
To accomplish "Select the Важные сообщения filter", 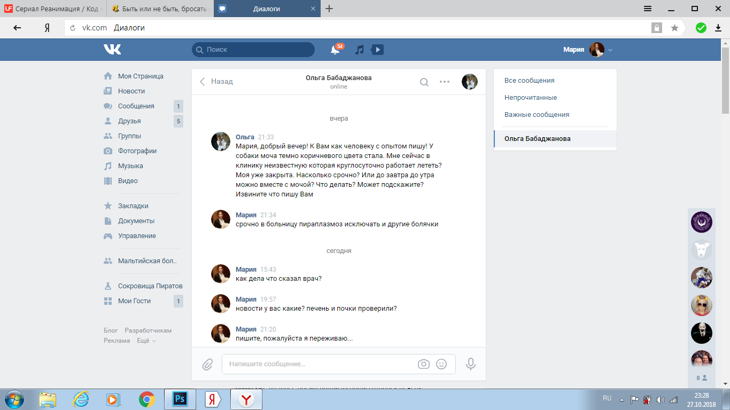I will tap(537, 115).
